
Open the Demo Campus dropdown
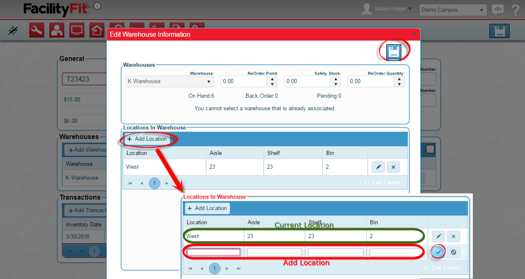click(x=453, y=10)
